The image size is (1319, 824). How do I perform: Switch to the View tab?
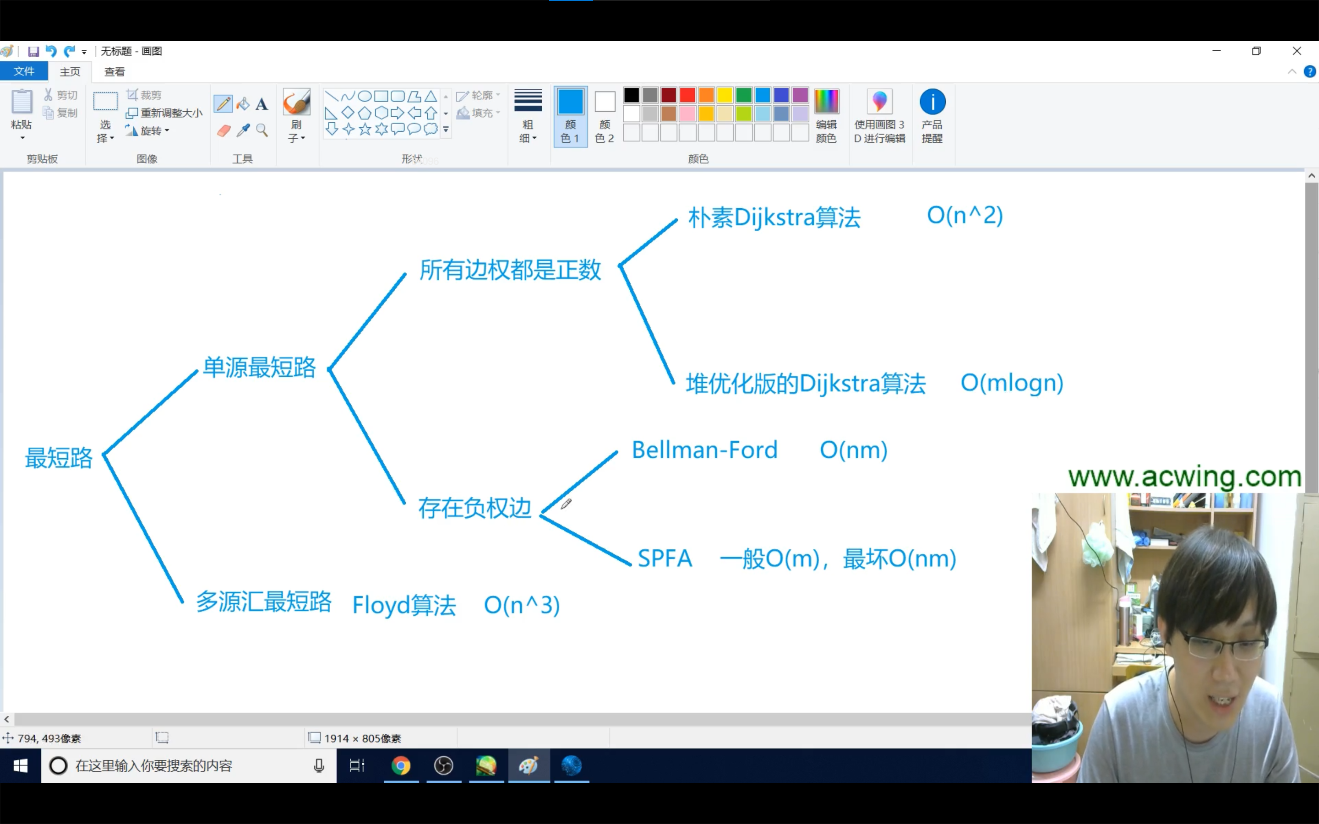coord(114,72)
